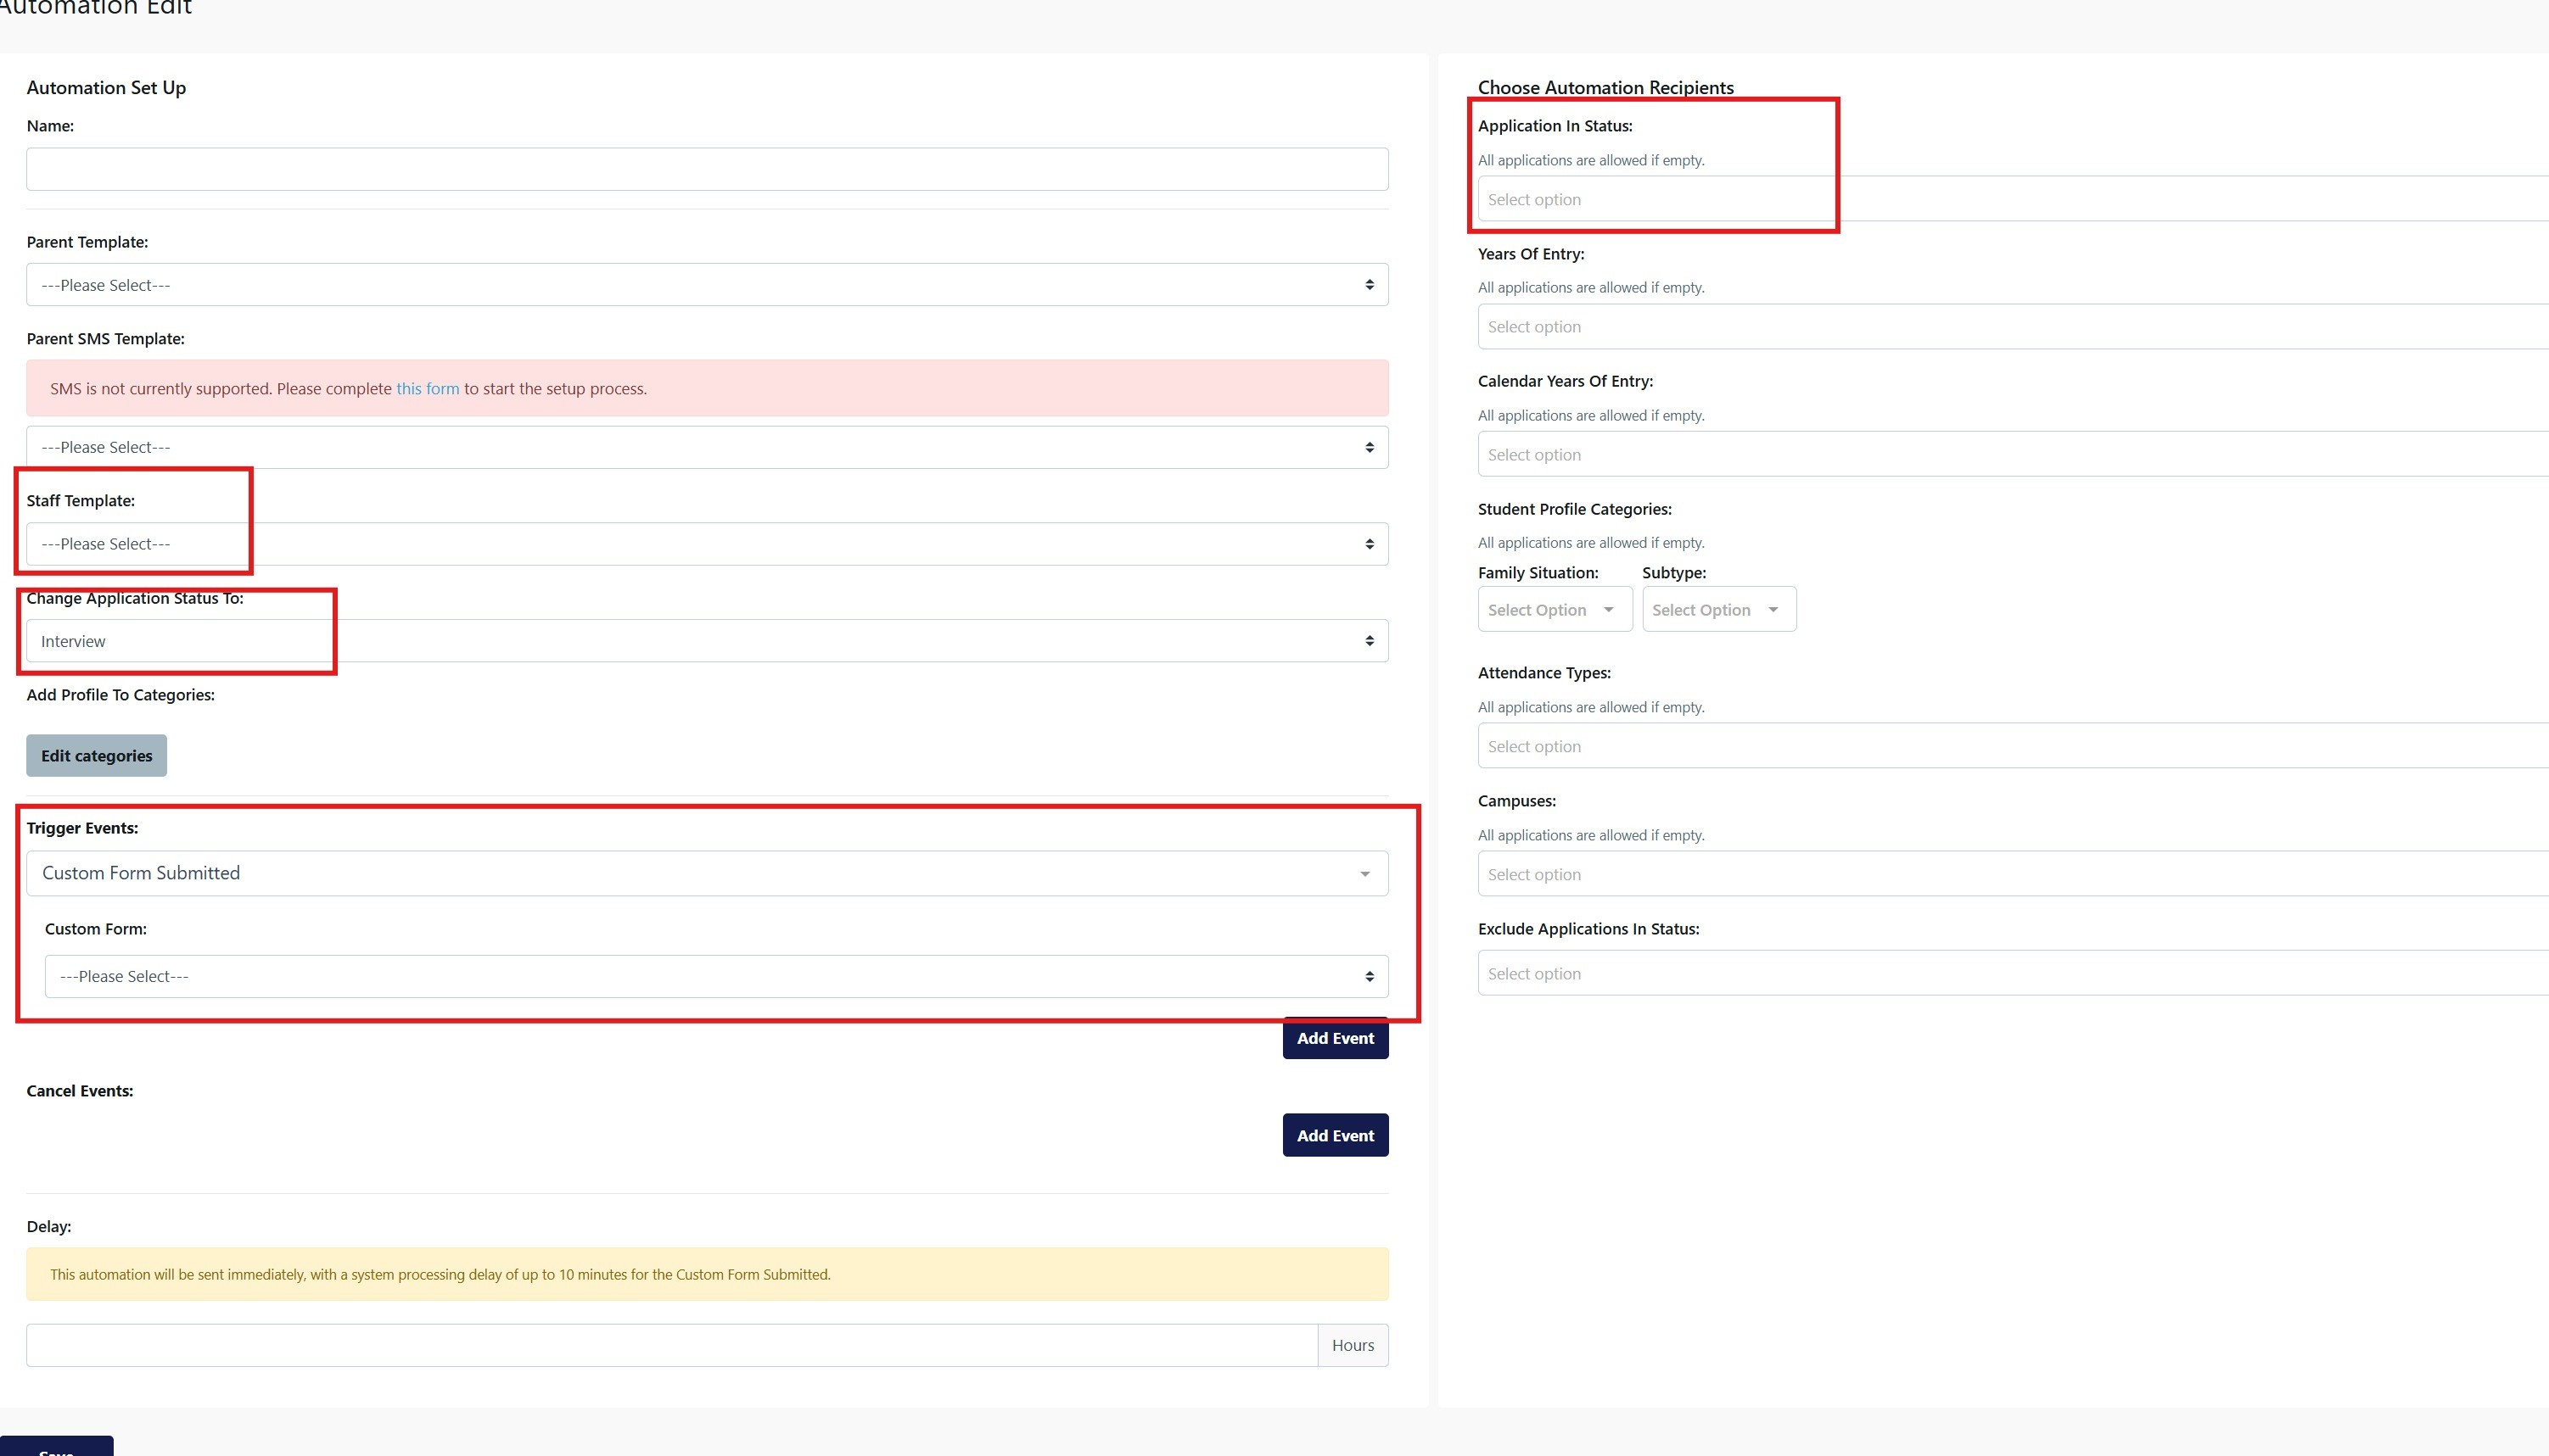Viewport: 2549px width, 1456px height.
Task: Click the Save button
Action: (56, 1449)
